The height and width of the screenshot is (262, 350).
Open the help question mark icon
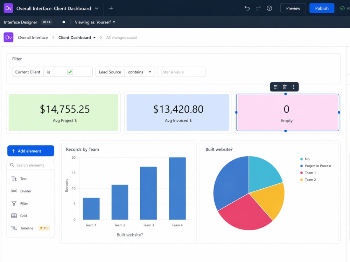point(269,8)
